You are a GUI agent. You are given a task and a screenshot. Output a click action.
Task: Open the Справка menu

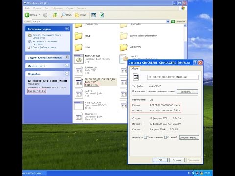[x=81, y=8]
